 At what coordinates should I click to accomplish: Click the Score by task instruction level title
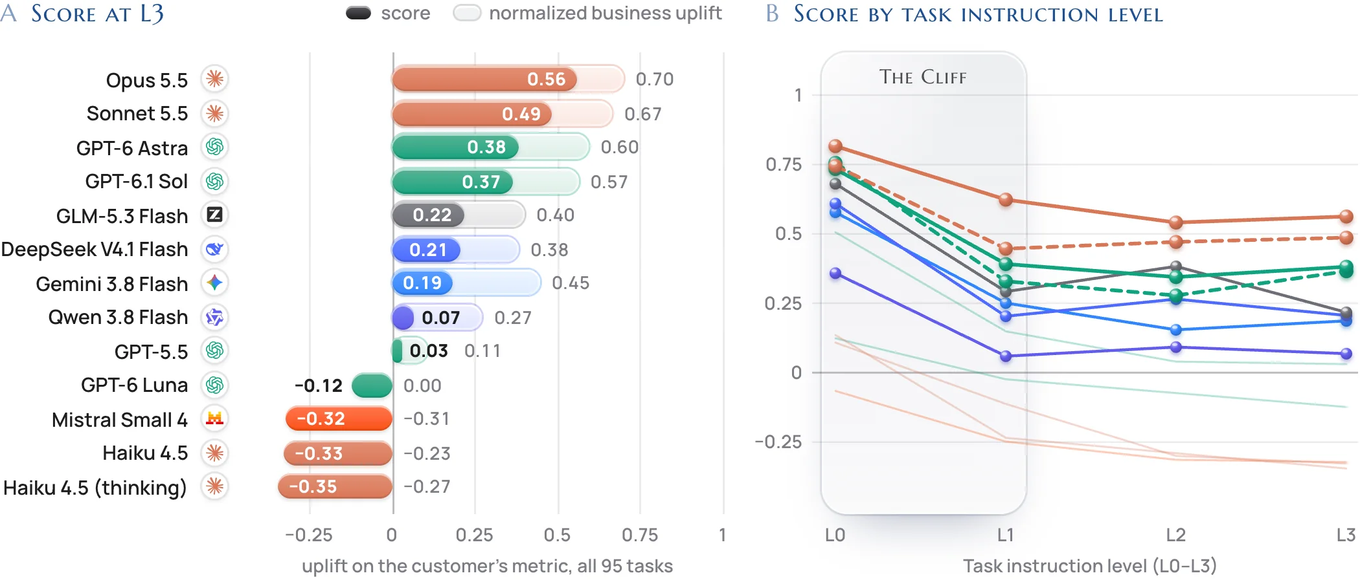pyautogui.click(x=978, y=14)
